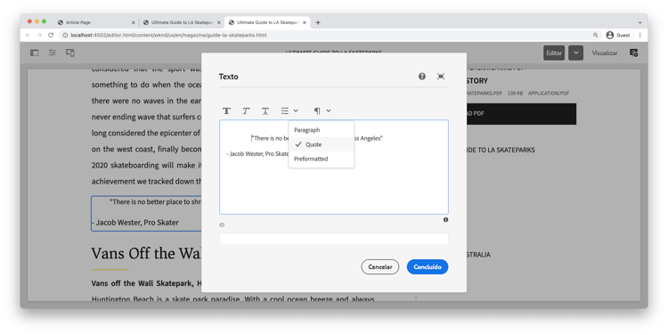Click the Editar mode button

coord(554,53)
